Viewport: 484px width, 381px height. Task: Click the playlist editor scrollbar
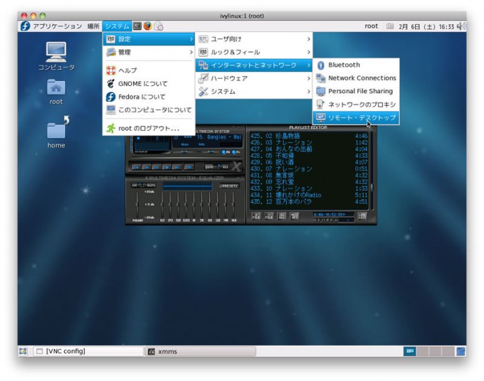(372, 170)
